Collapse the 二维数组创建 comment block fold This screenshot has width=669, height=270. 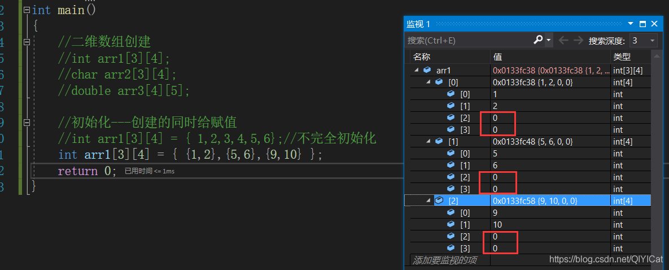[27, 42]
